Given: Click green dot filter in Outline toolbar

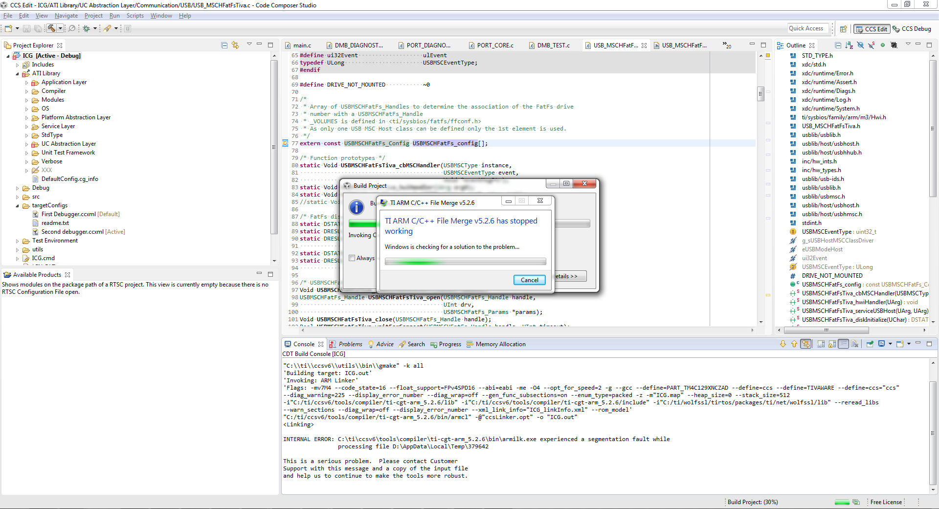Looking at the screenshot, I should coord(883,45).
